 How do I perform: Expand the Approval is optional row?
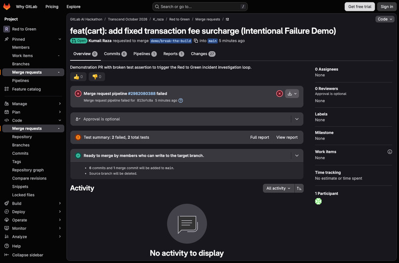297,119
